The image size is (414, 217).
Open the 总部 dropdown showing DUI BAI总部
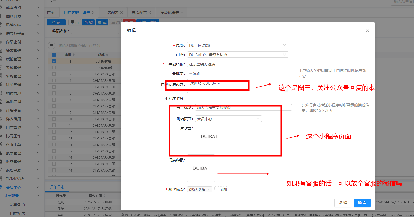pos(237,45)
